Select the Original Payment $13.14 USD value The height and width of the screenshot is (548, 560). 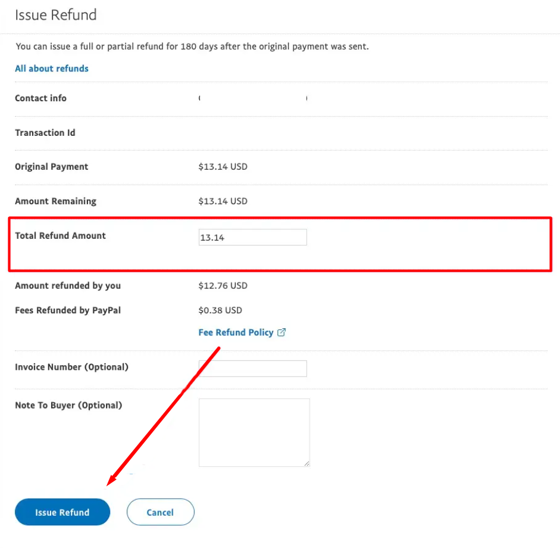coord(223,167)
